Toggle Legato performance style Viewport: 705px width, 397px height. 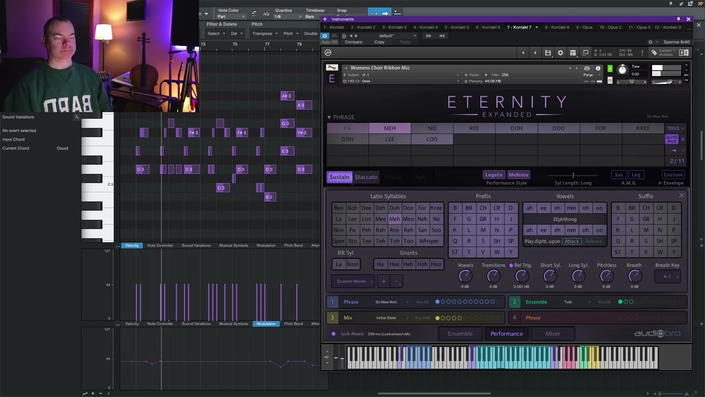(x=493, y=175)
